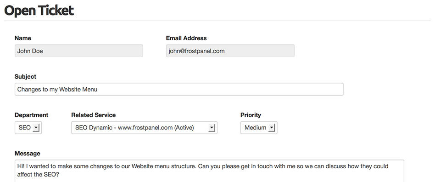This screenshot has height=182, width=435.
Task: Click the Email Address field
Action: tap(230, 51)
